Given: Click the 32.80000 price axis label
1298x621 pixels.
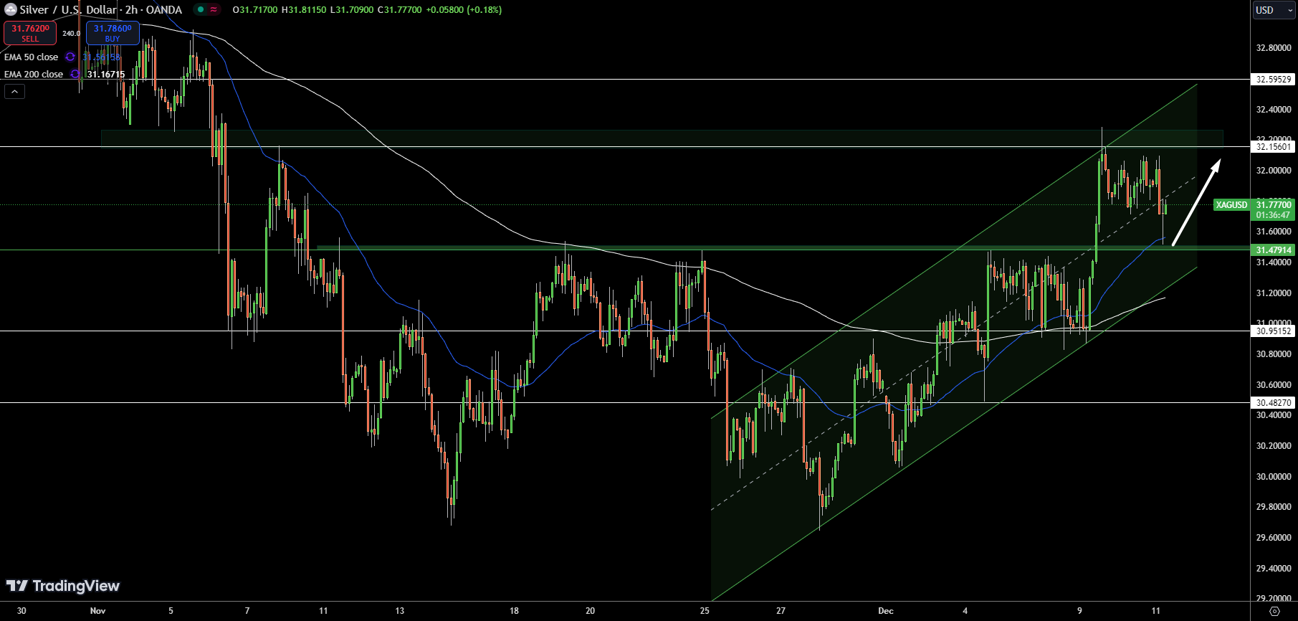Looking at the screenshot, I should 1274,48.
